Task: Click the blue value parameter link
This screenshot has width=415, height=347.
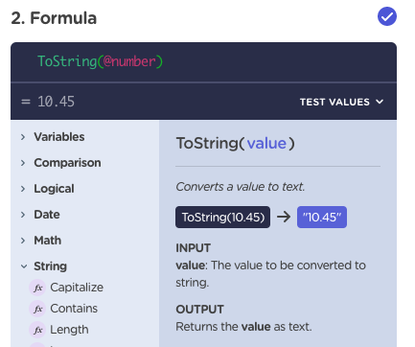Action: (x=266, y=143)
